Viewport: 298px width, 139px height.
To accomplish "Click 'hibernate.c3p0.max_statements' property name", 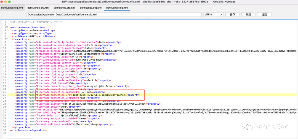I will point(57,75).
